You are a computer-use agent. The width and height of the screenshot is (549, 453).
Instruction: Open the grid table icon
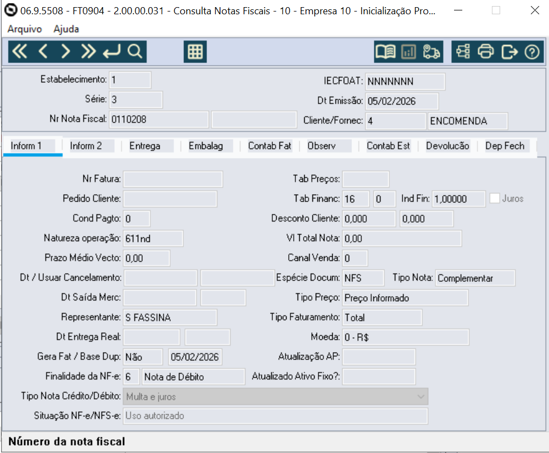point(195,52)
